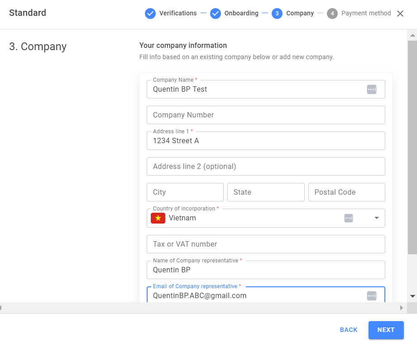
Task: Click autofill icon in Company Name field
Action: coord(372,89)
